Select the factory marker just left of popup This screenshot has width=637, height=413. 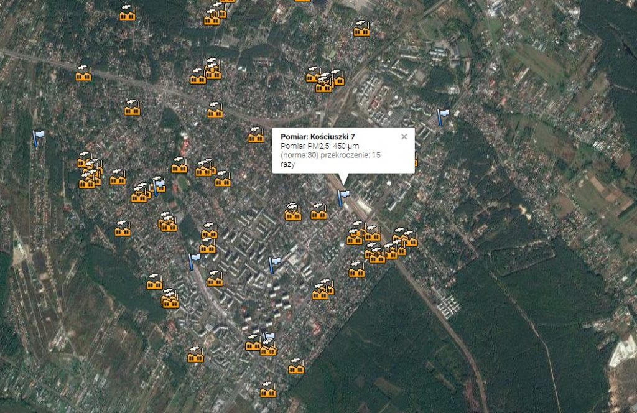pos(256,135)
